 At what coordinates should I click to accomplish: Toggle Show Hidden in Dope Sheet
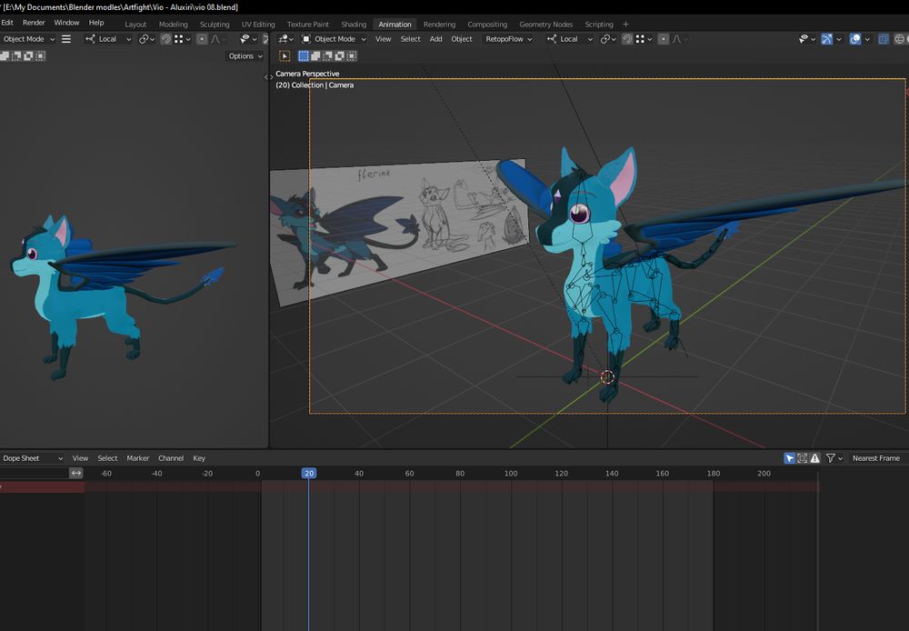tap(803, 458)
